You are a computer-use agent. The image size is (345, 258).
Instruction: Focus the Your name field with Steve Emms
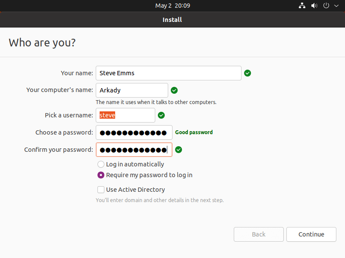tap(169, 73)
